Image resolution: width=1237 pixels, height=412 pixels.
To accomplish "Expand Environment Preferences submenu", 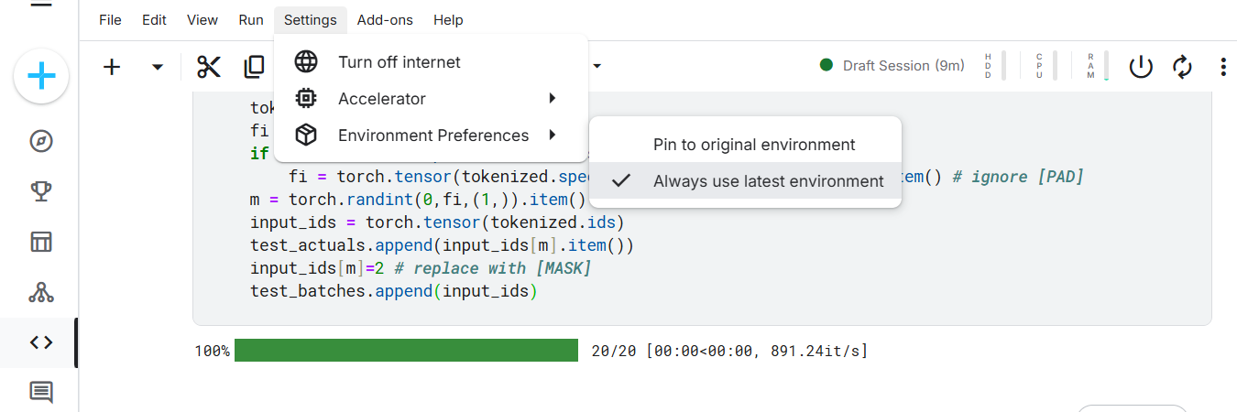I will pos(432,136).
